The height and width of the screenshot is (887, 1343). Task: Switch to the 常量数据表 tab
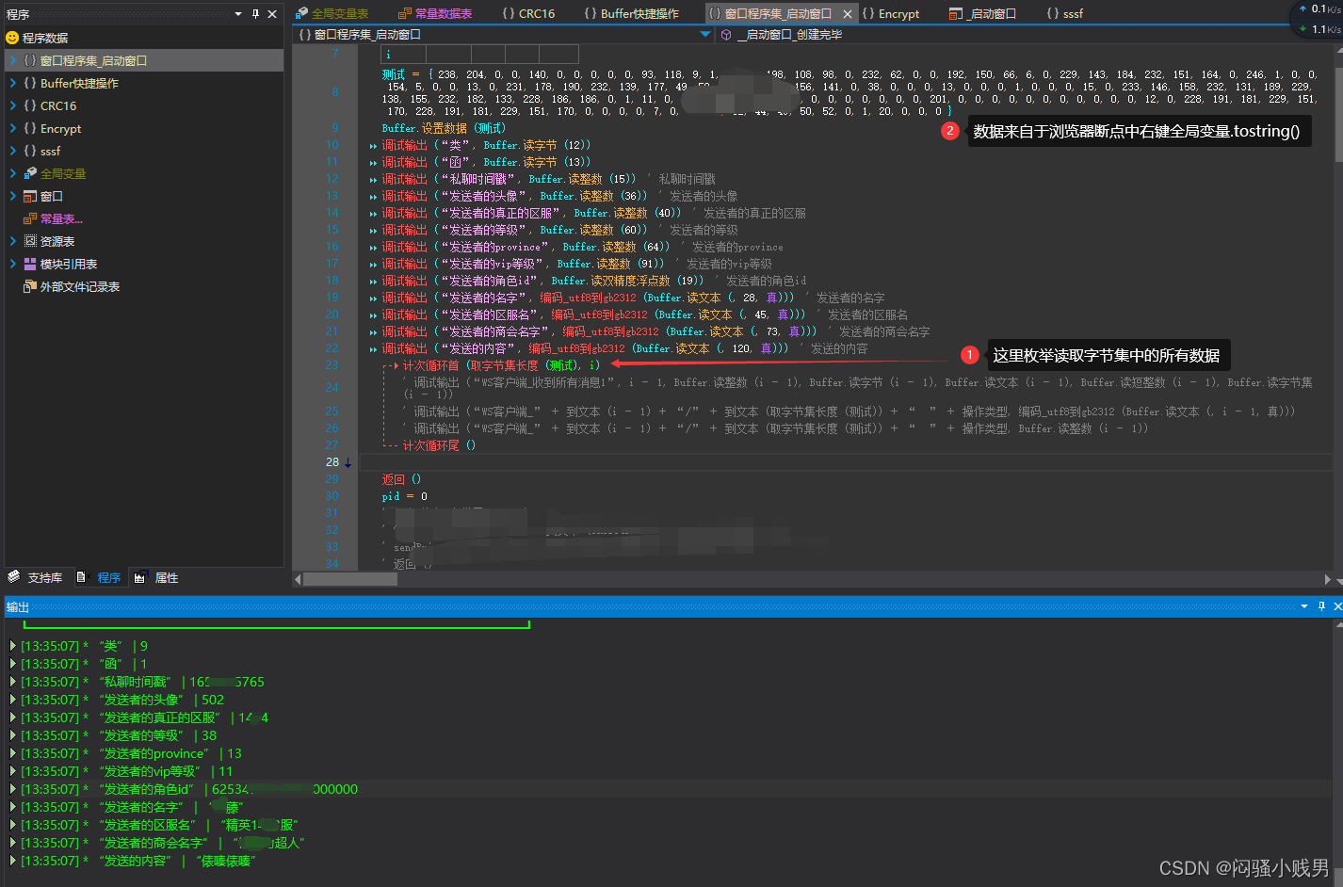pyautogui.click(x=435, y=13)
